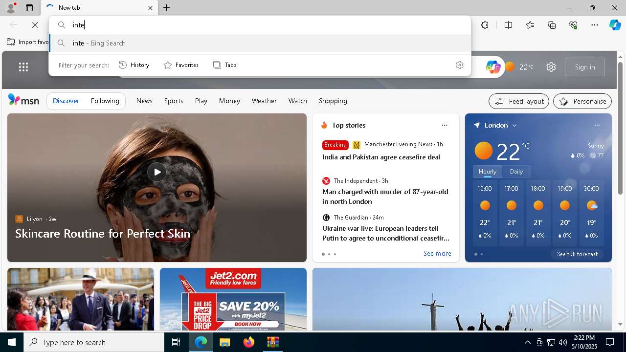This screenshot has height=352, width=626.
Task: Open the News section
Action: (x=144, y=101)
